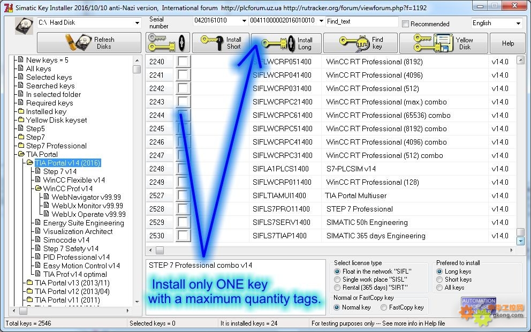
Task: Click the document icon beside All keys
Action: coord(21,69)
